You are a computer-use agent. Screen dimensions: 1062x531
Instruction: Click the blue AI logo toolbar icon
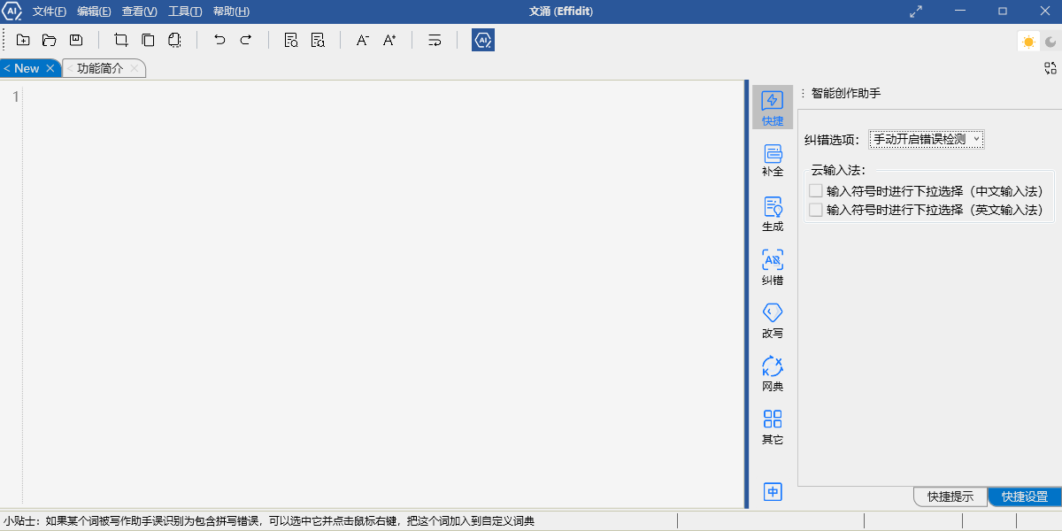click(x=482, y=39)
